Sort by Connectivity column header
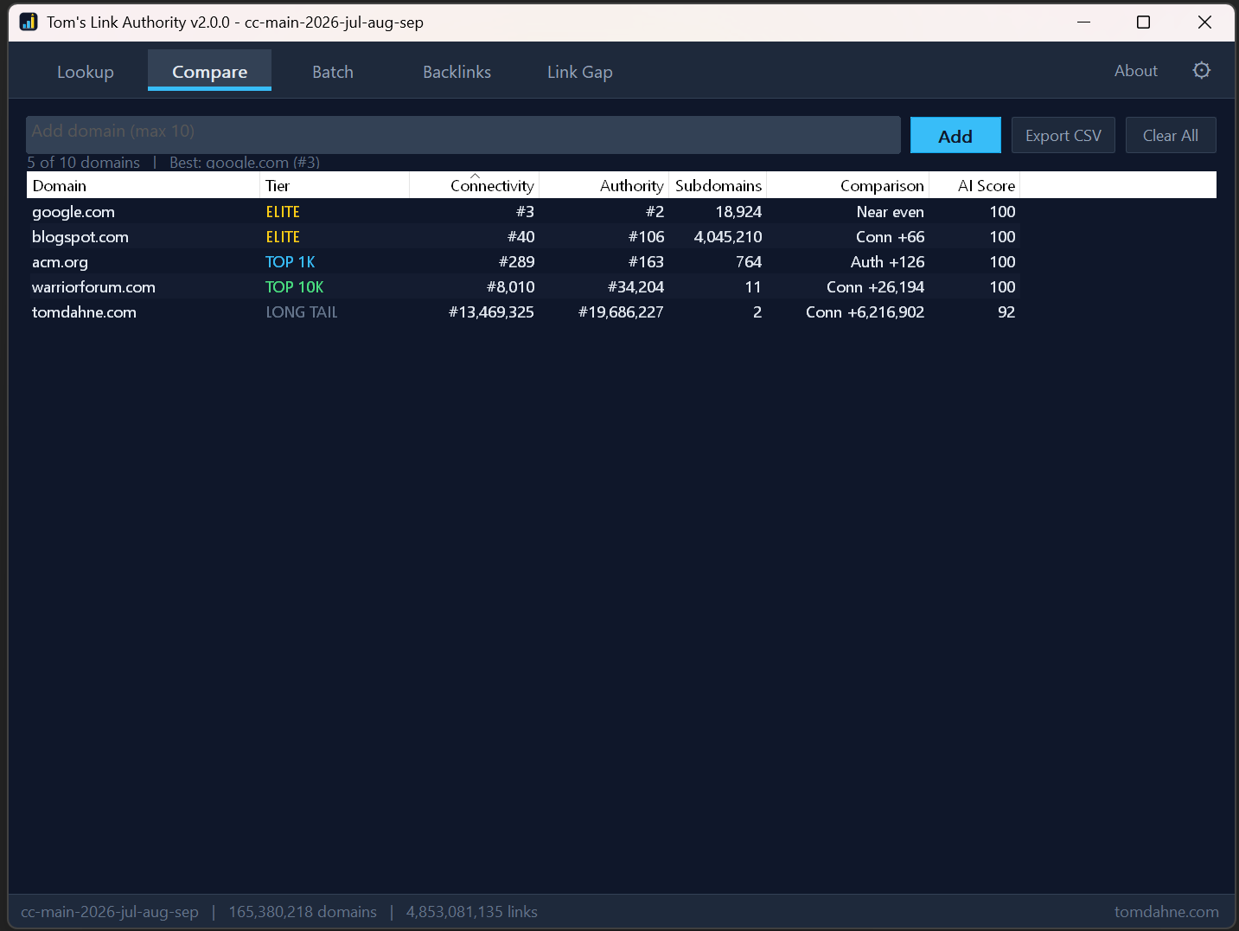This screenshot has height=931, width=1239. pos(474,186)
